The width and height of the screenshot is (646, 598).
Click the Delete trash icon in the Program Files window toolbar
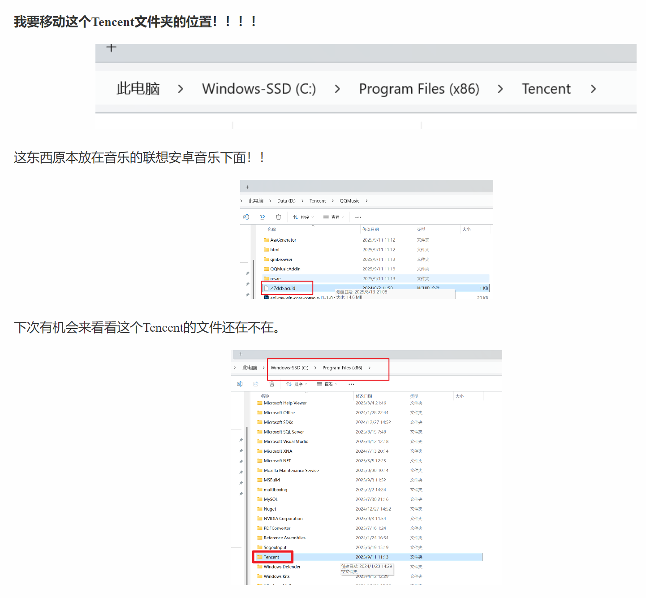[272, 384]
